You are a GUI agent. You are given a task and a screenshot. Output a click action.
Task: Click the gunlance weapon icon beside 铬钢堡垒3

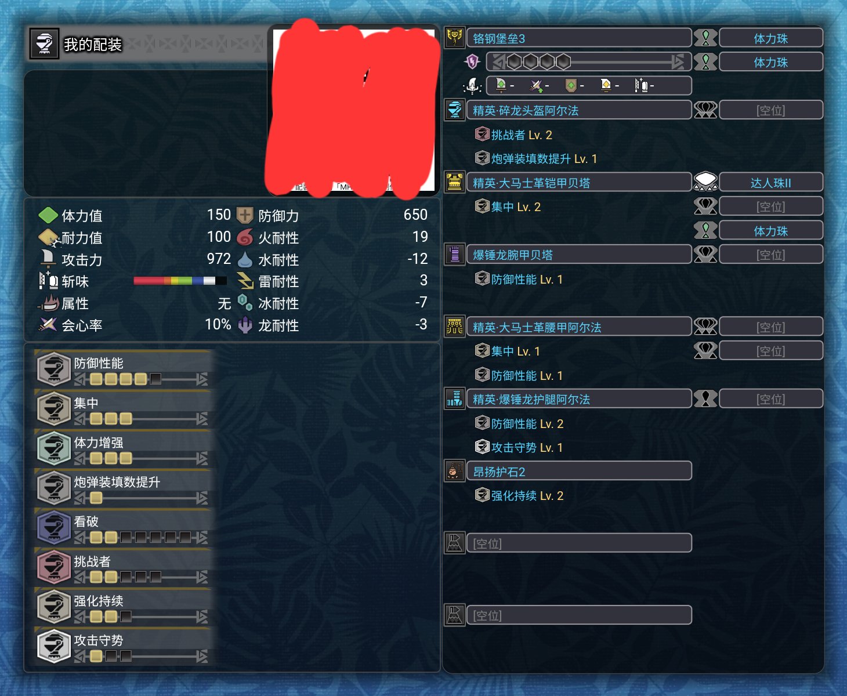[455, 38]
